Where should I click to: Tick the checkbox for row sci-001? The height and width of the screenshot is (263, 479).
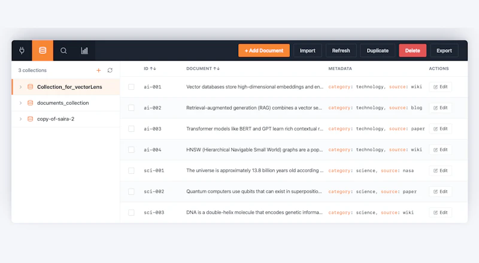131,171
